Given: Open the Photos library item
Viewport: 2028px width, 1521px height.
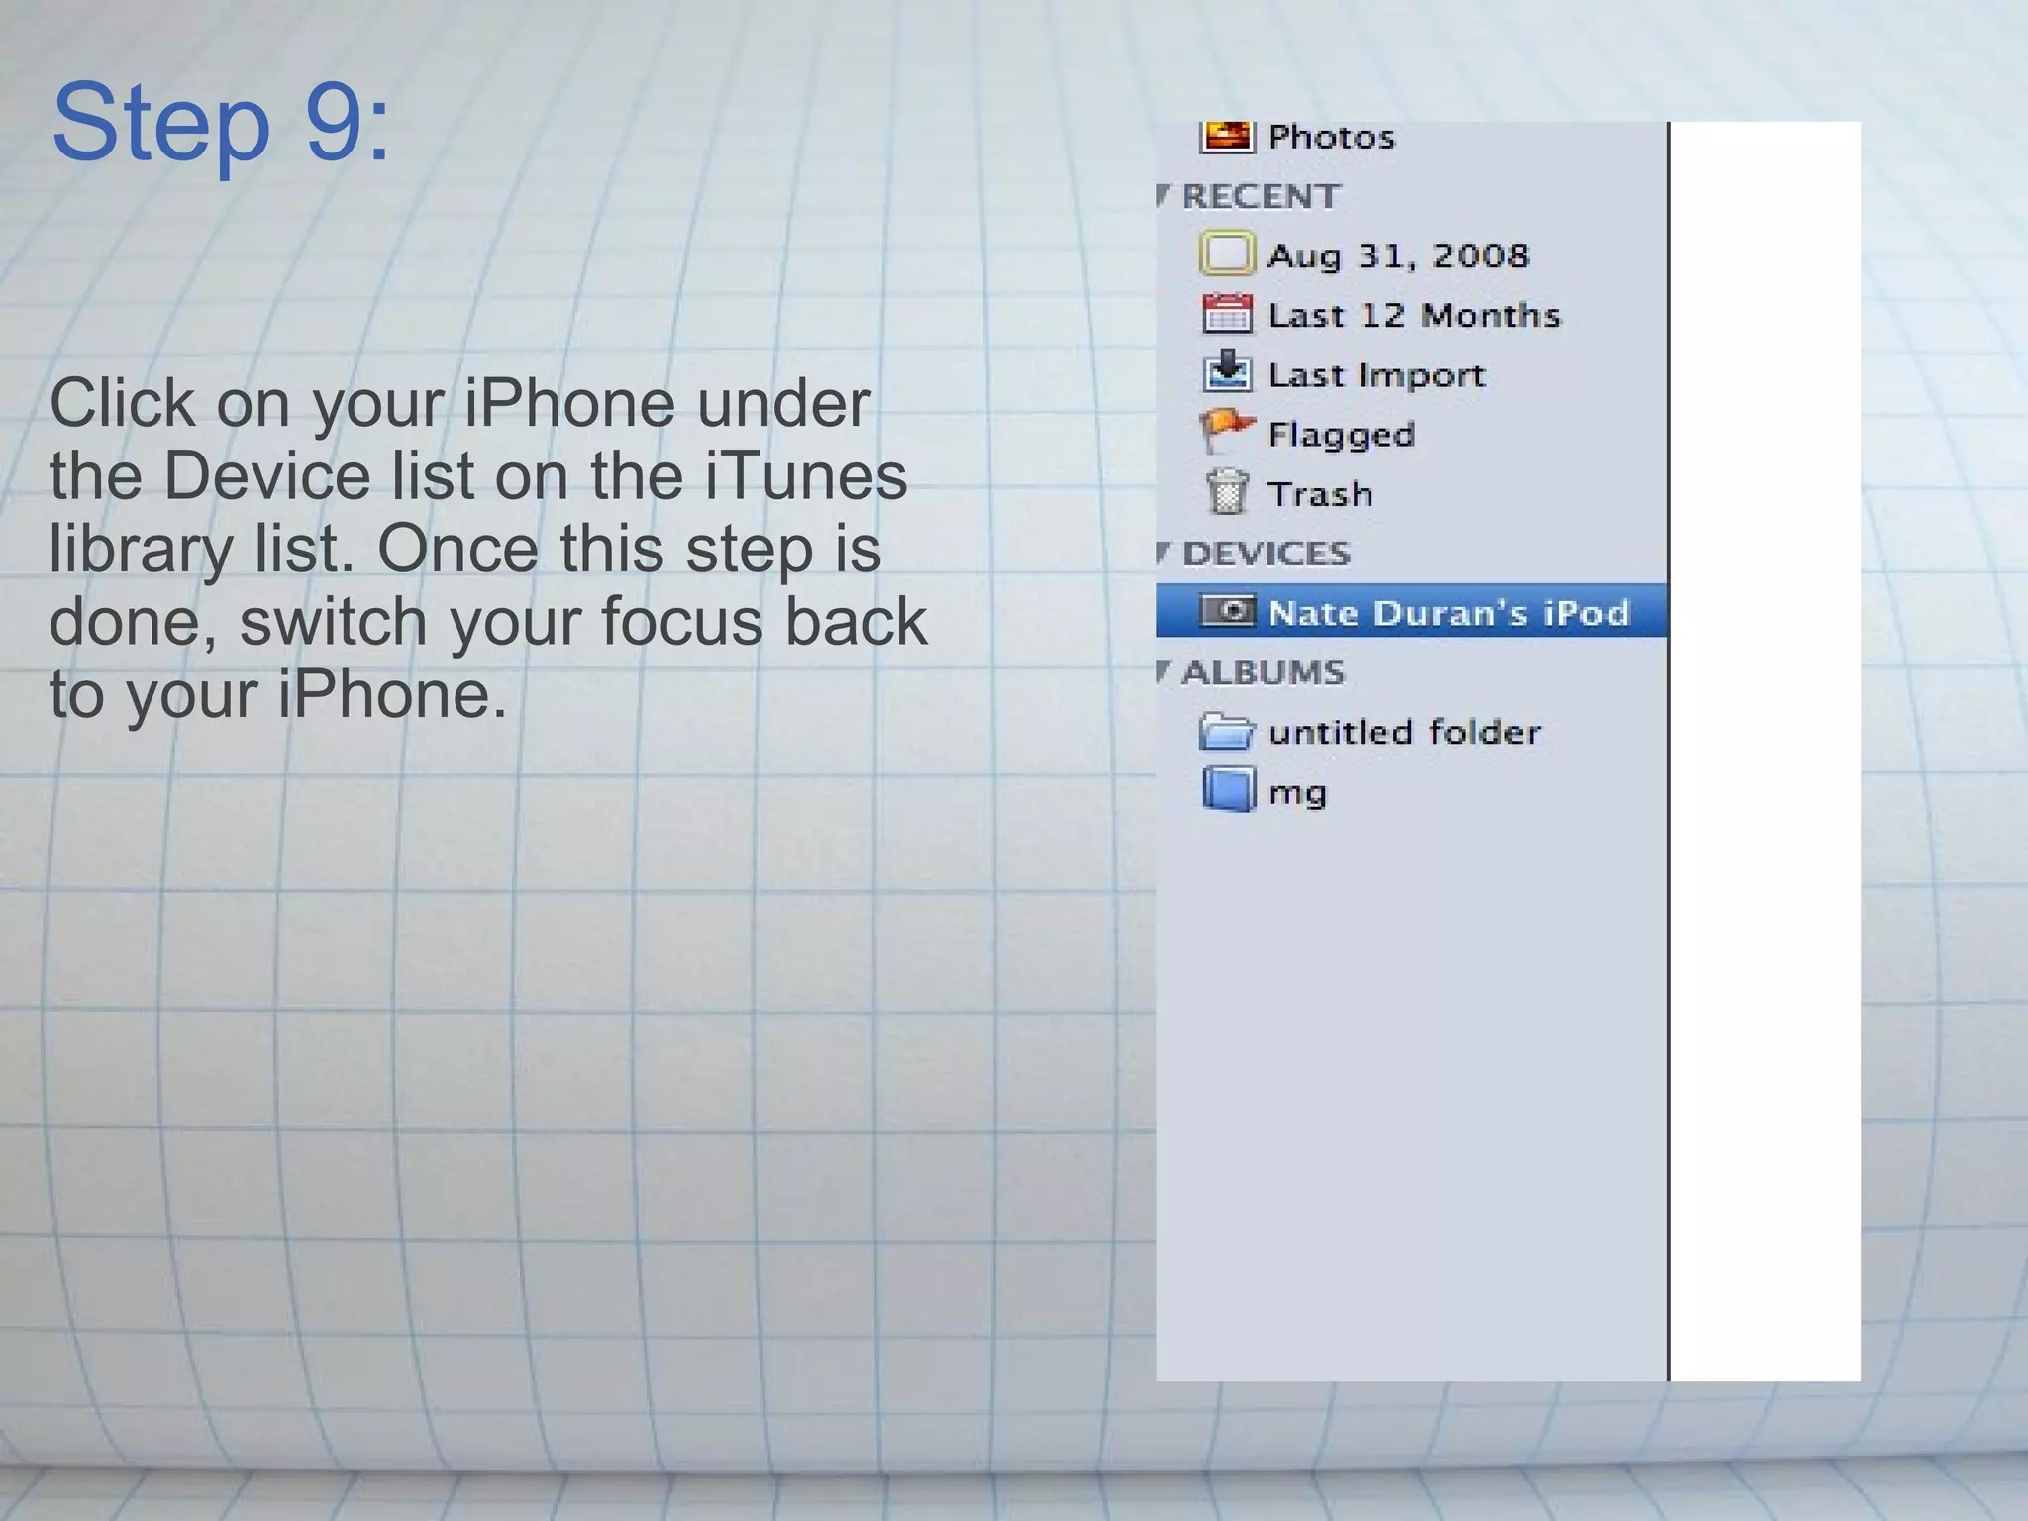Looking at the screenshot, I should pyautogui.click(x=1331, y=137).
